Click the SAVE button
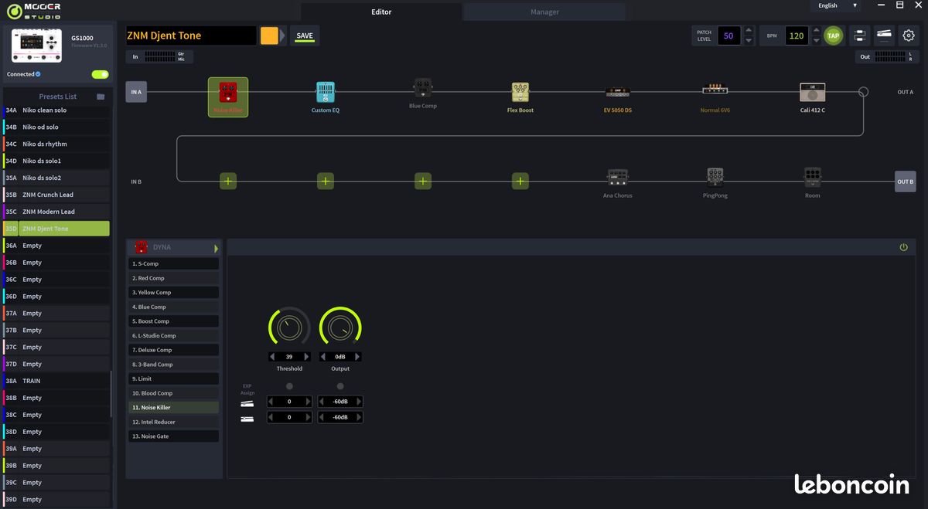The height and width of the screenshot is (509, 928). 305,36
